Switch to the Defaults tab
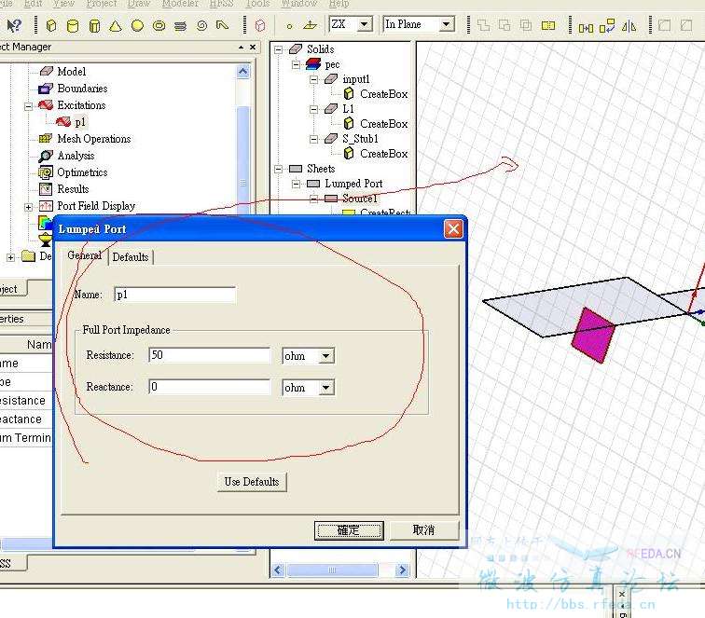Screen dimensions: 705x618 tap(131, 257)
